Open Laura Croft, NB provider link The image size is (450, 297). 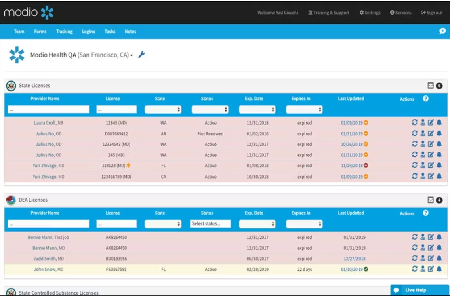(x=48, y=123)
